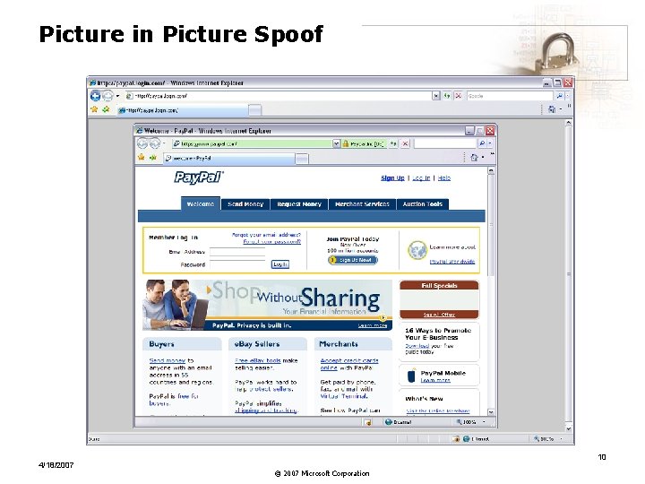Click Refresh icon in inner browser window

[x=393, y=143]
